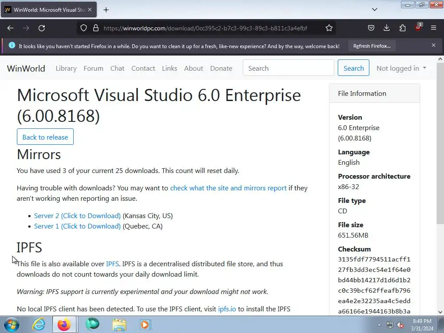Image resolution: width=444 pixels, height=333 pixels.
Task: Open the IPFS hyperlink in paragraph
Action: tap(112, 264)
